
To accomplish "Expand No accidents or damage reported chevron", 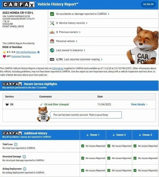I will pos(109,14).
